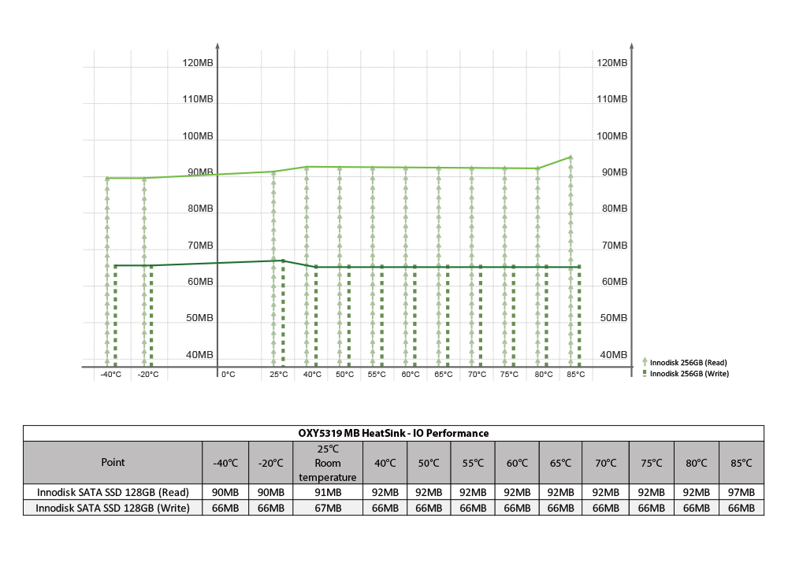Click the 70MB label on the right axis

pos(615,246)
